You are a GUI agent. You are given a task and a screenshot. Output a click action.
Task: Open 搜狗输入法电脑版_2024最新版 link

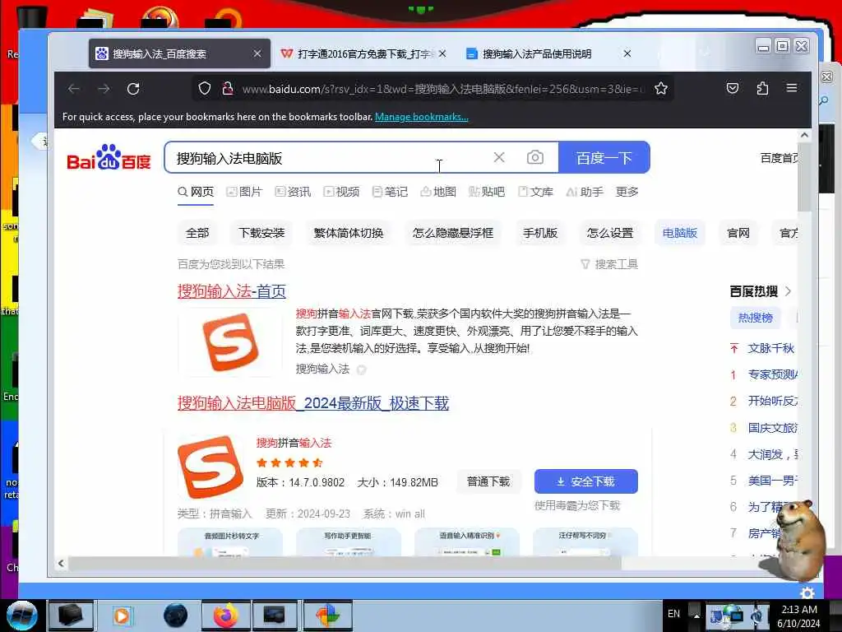coord(313,403)
